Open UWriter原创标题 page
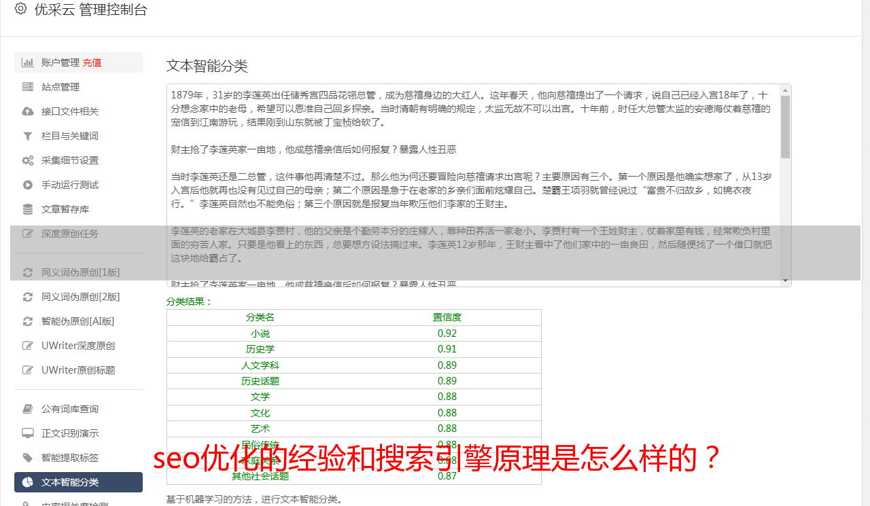Image resolution: width=870 pixels, height=506 pixels. pos(78,370)
